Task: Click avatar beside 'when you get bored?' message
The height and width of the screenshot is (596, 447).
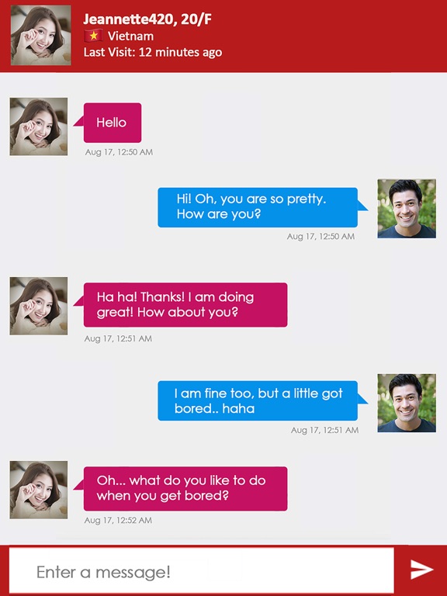Action: coord(38,490)
